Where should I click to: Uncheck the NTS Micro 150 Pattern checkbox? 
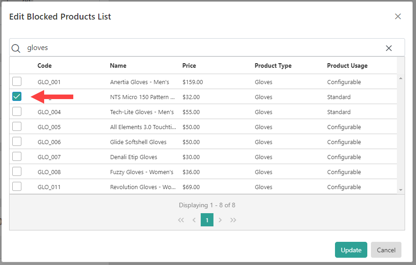[17, 96]
